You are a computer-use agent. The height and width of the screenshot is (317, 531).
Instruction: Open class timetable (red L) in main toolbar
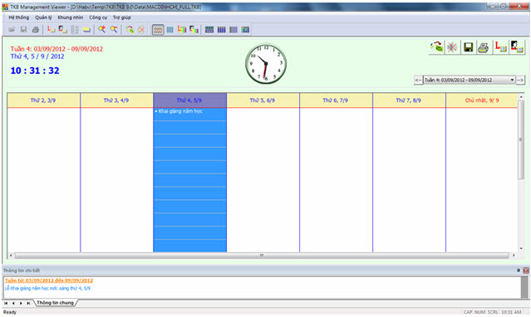coord(52,30)
